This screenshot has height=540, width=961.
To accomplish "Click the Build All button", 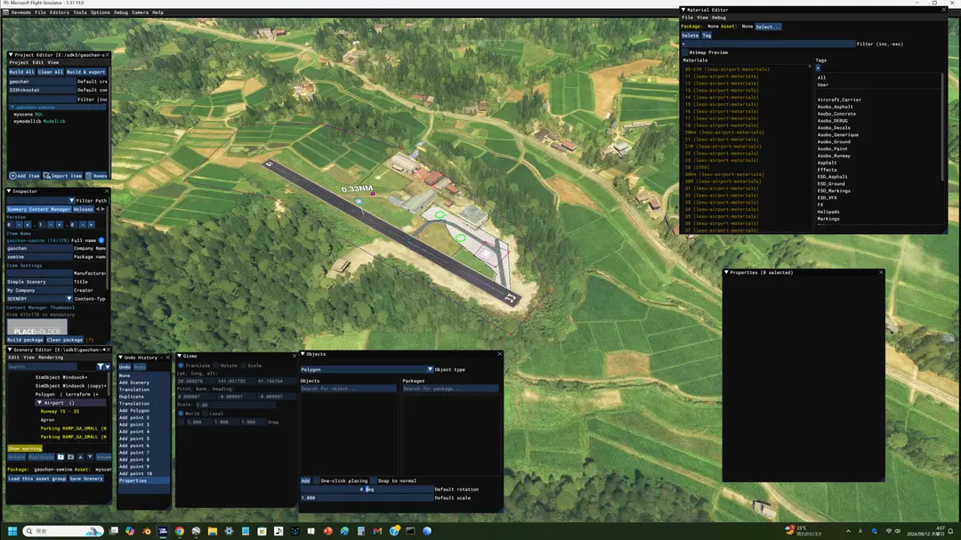I will point(21,72).
